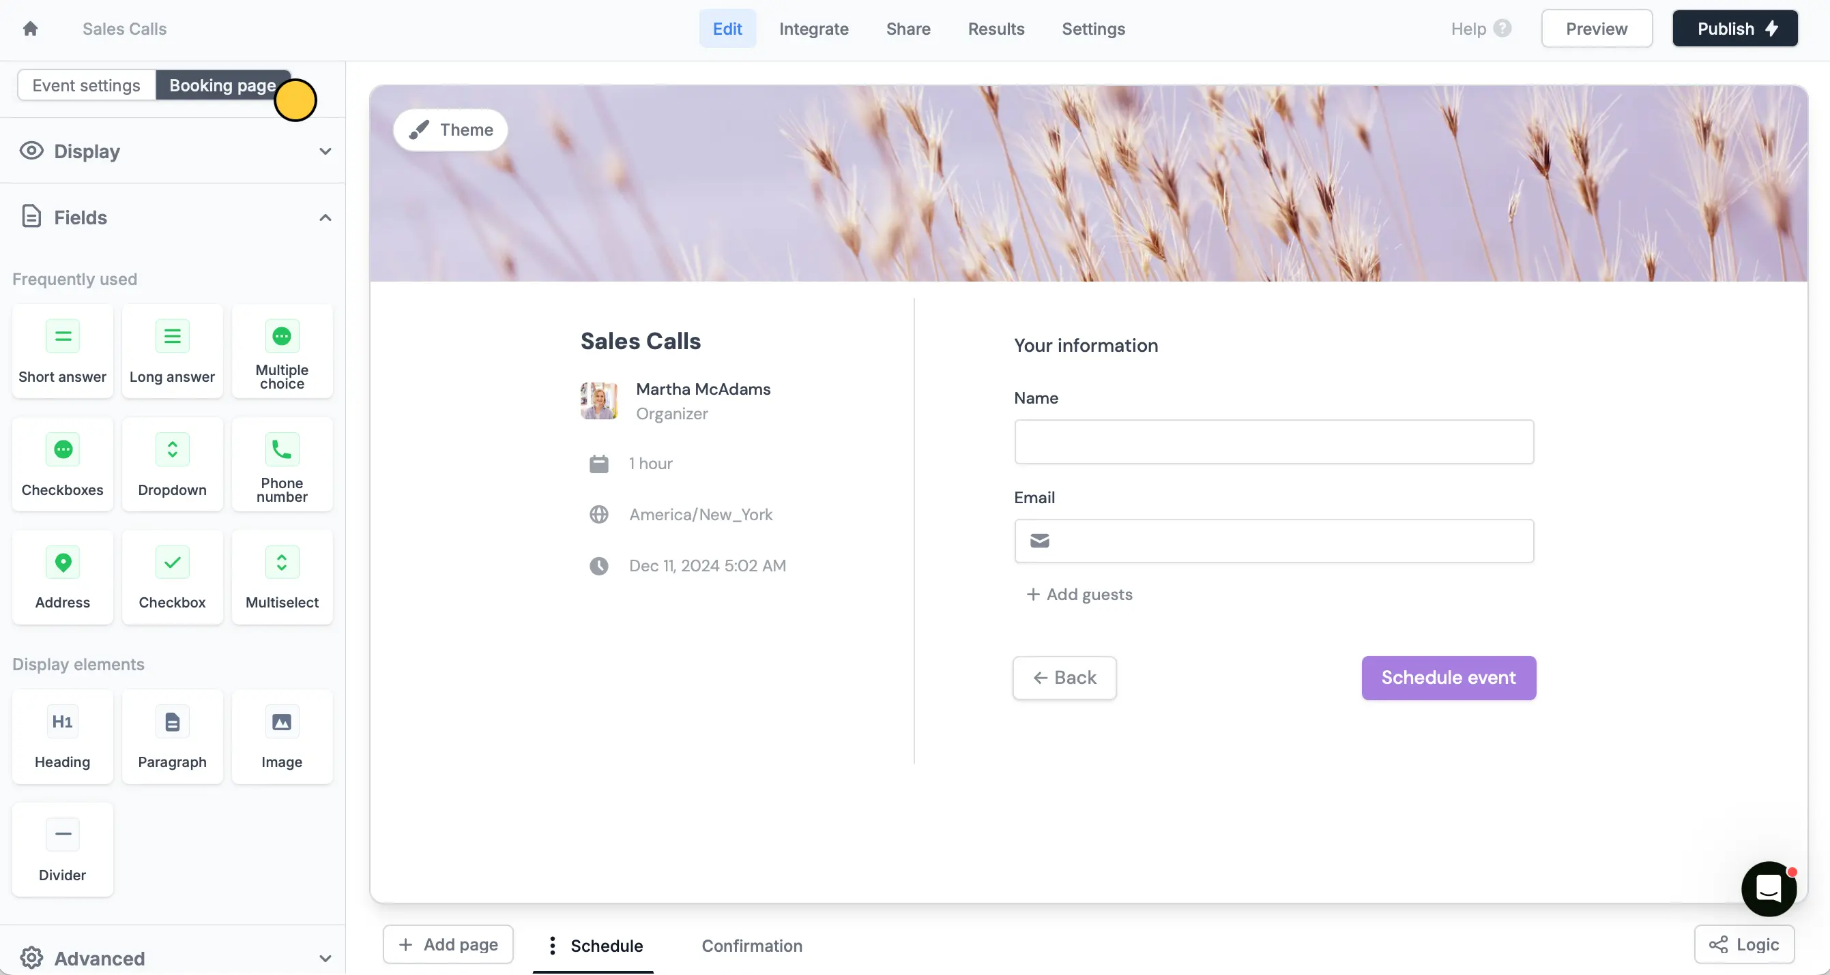1830x975 pixels.
Task: Insert a Heading display element
Action: click(63, 736)
